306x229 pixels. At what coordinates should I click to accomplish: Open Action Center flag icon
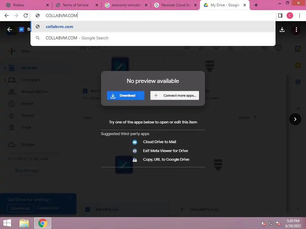coord(278,223)
